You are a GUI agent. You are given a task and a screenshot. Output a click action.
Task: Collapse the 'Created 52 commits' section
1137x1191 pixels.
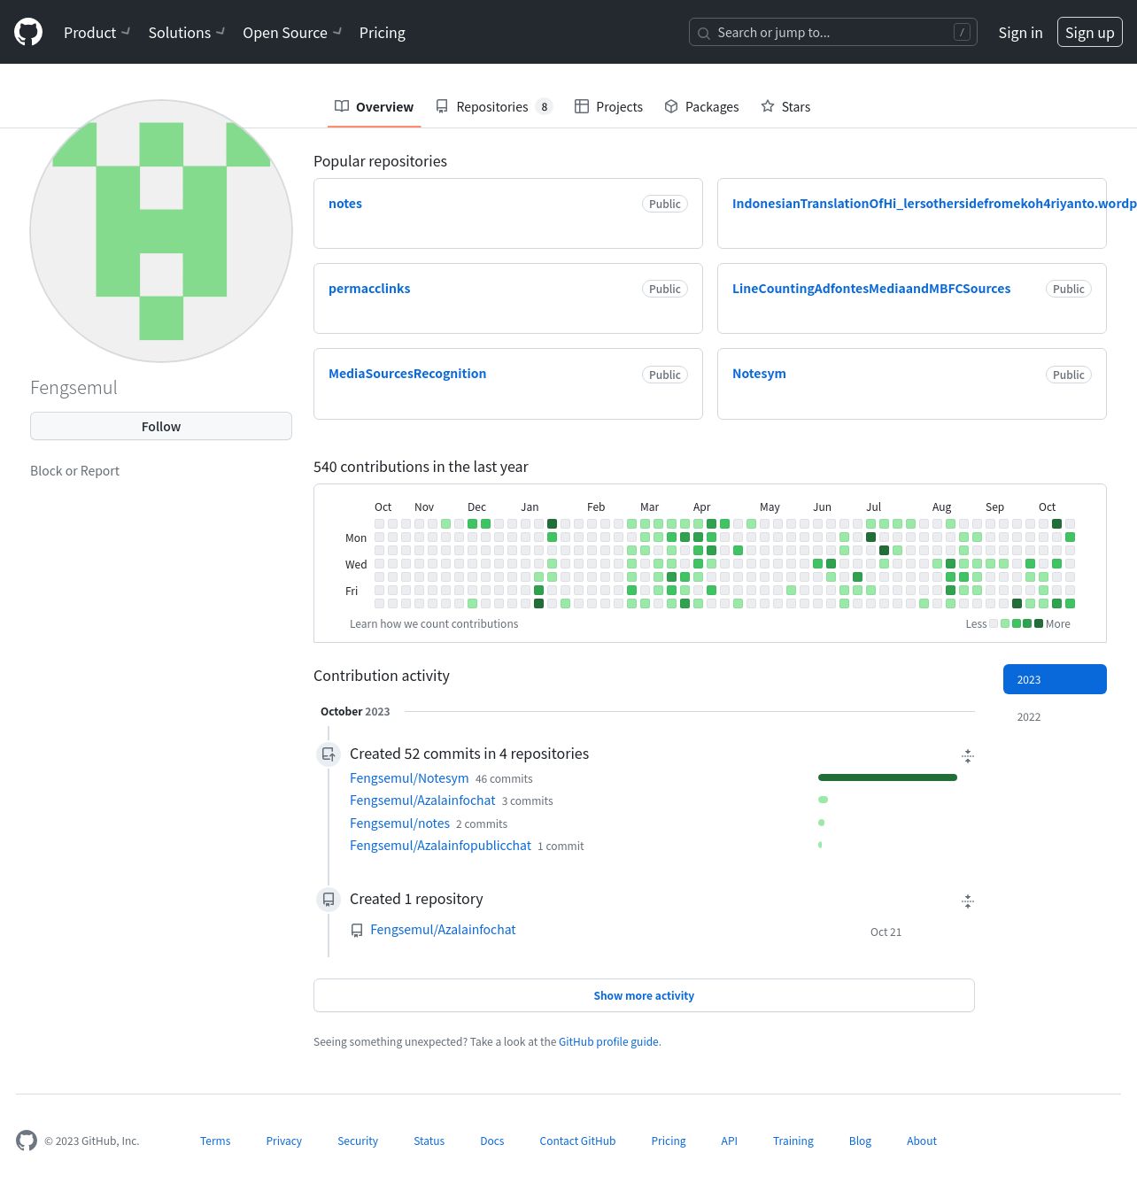[968, 756]
